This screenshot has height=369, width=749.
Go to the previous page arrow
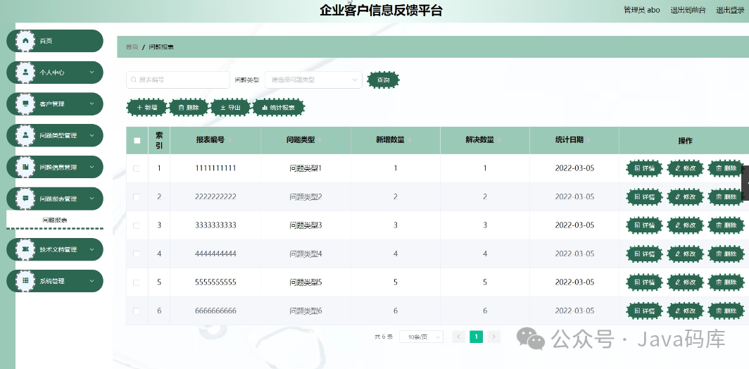point(458,337)
